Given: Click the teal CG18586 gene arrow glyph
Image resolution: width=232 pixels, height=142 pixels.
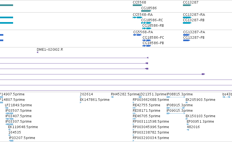Looking at the screenshot, I should pyautogui.click(x=146, y=11).
